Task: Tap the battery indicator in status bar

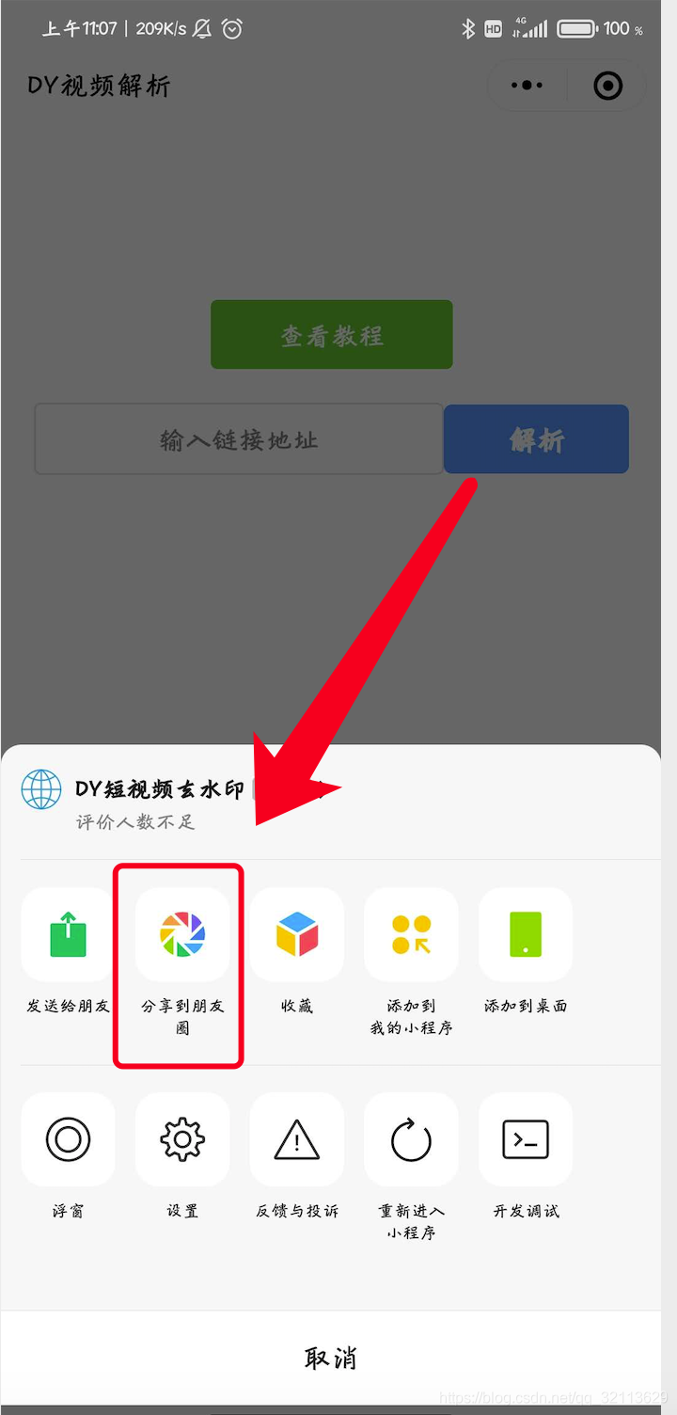Action: (x=578, y=29)
